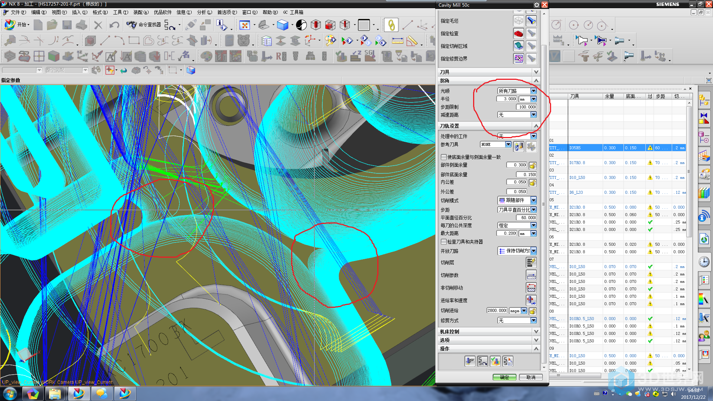This screenshot has height=401, width=713.
Task: Click the clock icon in right sidebar
Action: (x=704, y=262)
